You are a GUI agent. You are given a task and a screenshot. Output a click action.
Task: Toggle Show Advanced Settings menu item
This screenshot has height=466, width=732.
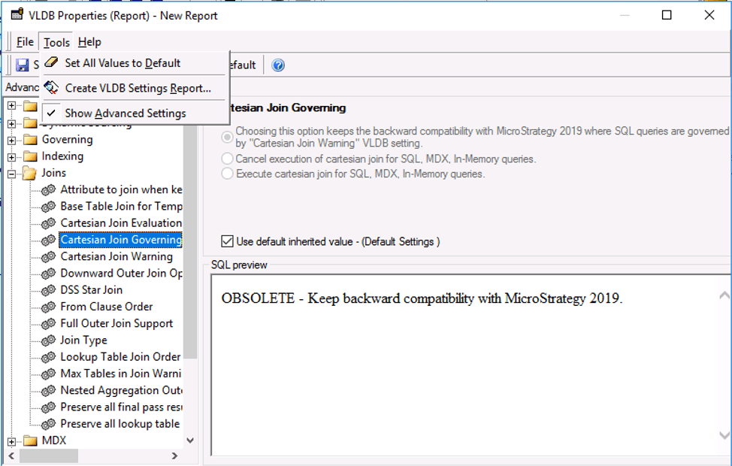(x=125, y=113)
